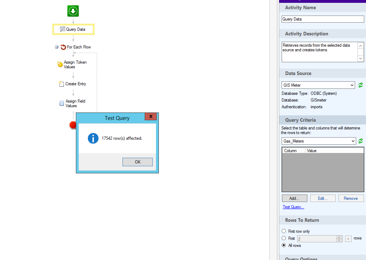
Task: Click the description scrollbar up arrow
Action: (x=361, y=46)
